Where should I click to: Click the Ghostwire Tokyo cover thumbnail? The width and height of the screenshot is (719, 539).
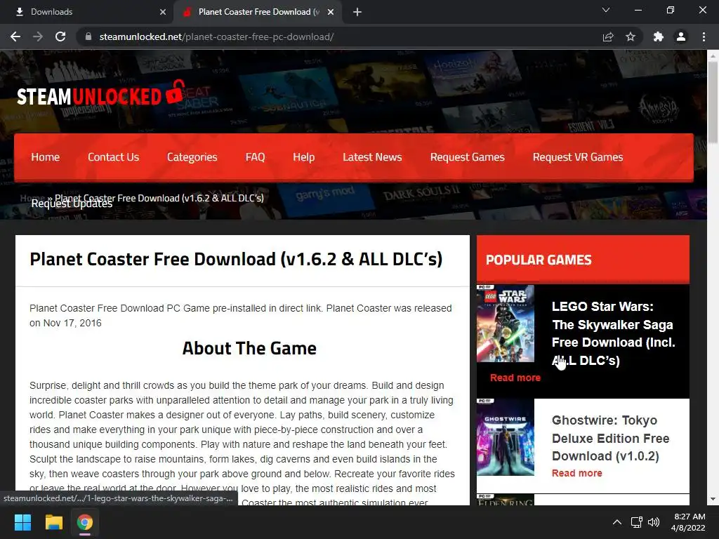coord(506,437)
